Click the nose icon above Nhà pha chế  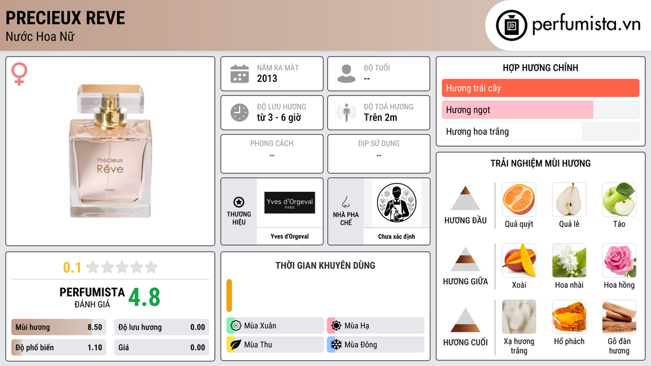345,202
